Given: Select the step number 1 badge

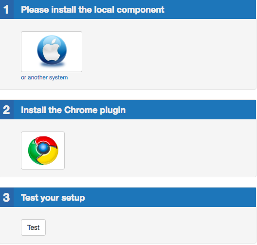Looking at the screenshot, I should click(7, 9).
